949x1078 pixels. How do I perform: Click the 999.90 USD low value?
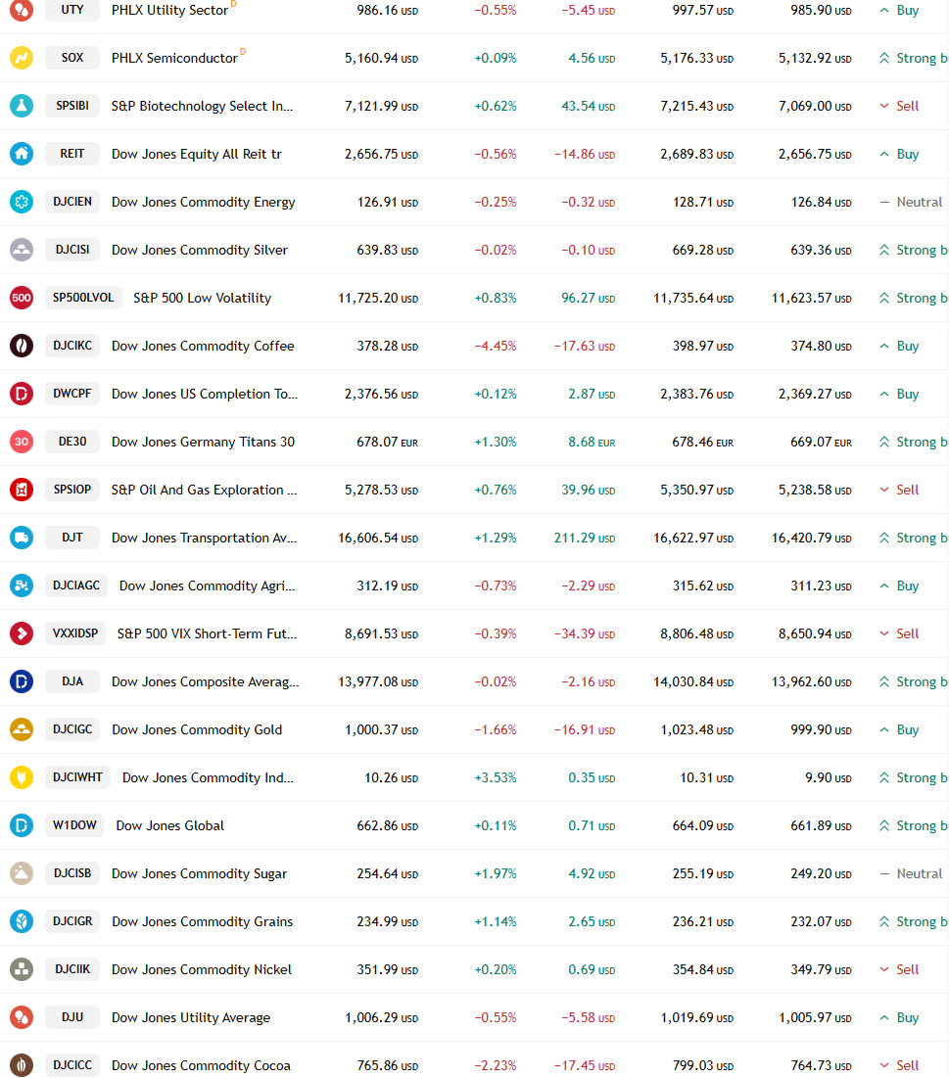pos(821,729)
